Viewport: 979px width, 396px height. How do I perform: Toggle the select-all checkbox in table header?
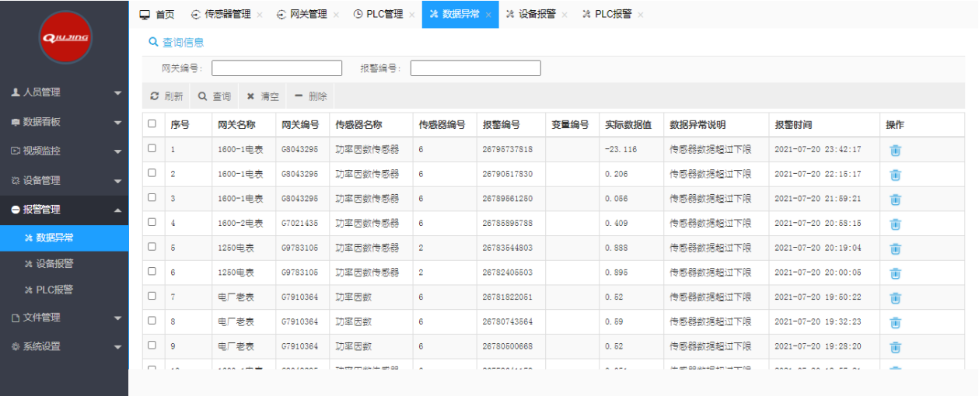coord(152,123)
